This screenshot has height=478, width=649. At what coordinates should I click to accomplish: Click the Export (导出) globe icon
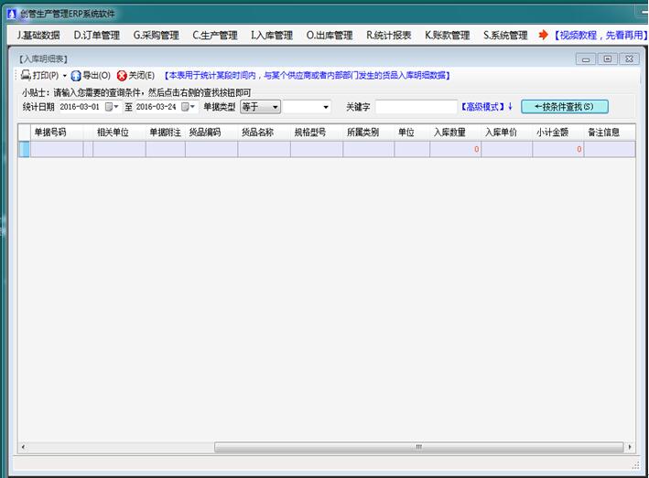coord(75,75)
